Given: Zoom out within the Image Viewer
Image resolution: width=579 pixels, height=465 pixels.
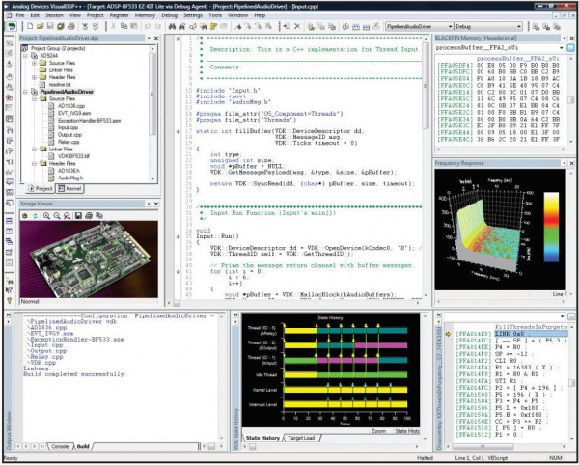Looking at the screenshot, I should [57, 216].
